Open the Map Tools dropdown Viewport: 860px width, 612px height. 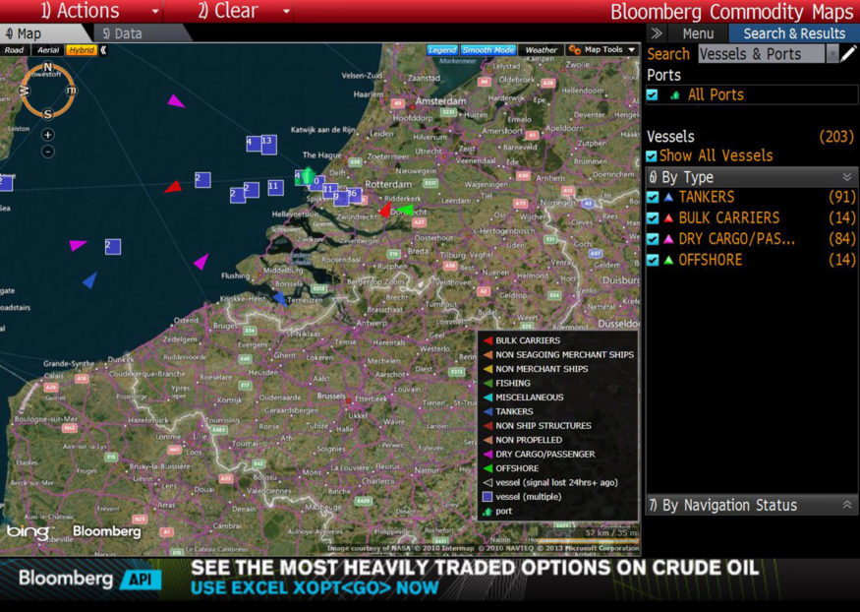pos(602,50)
